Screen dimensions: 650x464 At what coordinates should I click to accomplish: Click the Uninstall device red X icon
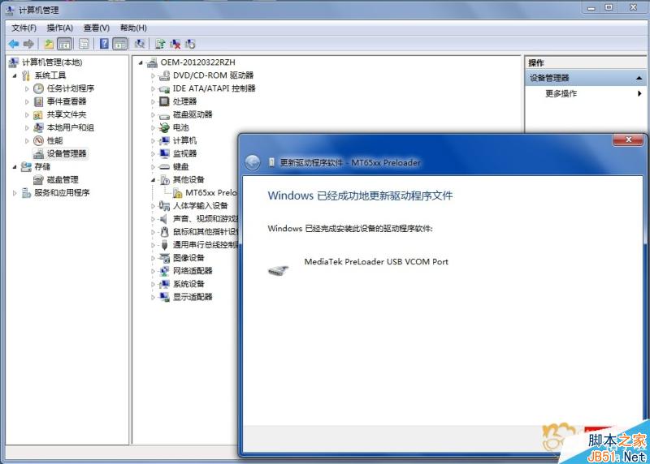click(175, 44)
